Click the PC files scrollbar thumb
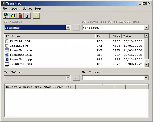 (x=146, y=49)
